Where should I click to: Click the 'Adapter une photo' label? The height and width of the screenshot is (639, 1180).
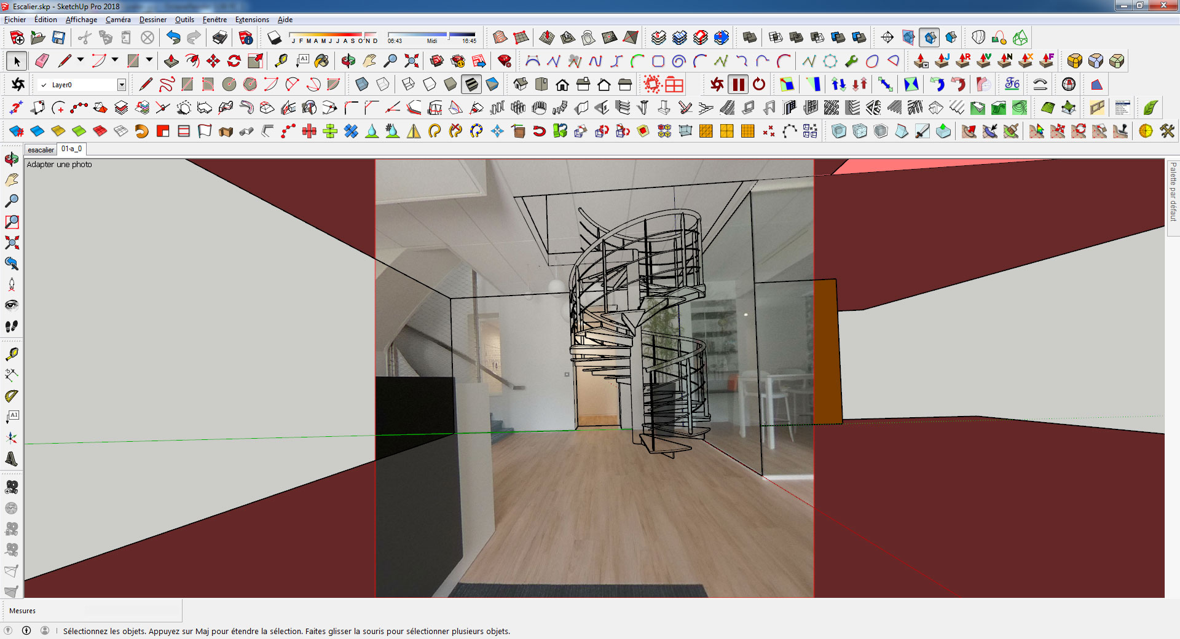[x=59, y=164]
